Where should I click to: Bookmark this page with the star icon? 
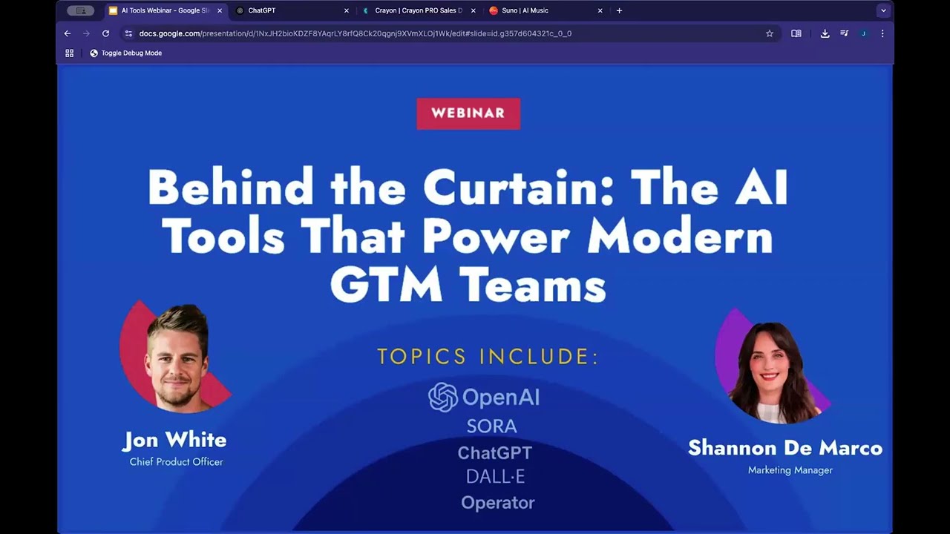(770, 33)
